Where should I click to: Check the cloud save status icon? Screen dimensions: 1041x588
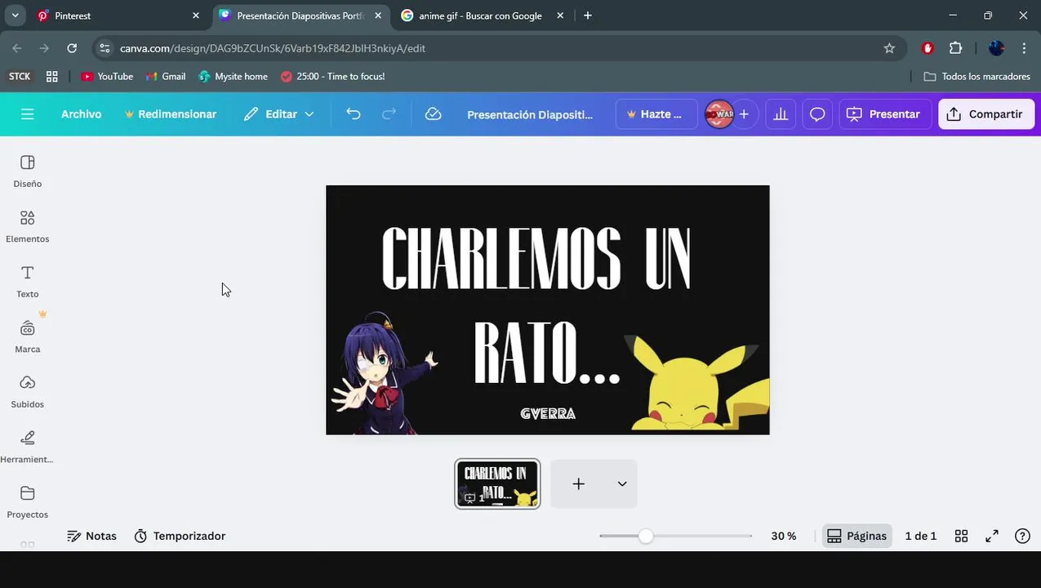click(434, 114)
